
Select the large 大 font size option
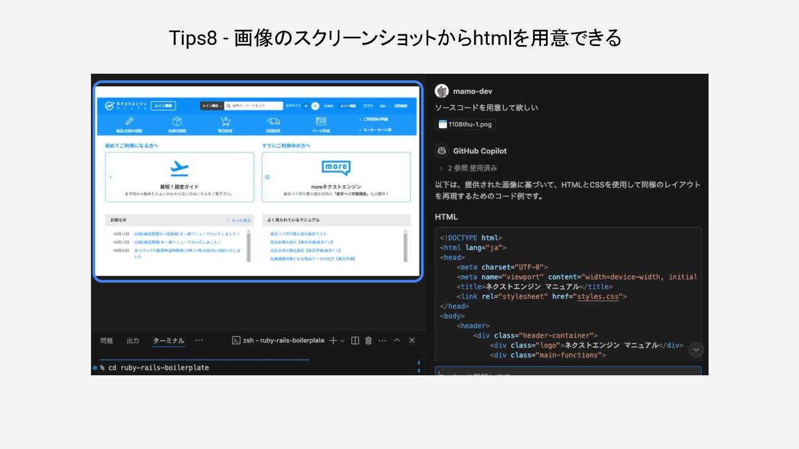tap(315, 105)
